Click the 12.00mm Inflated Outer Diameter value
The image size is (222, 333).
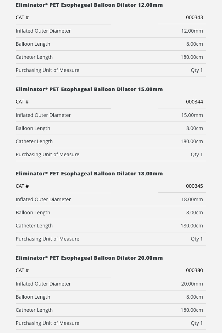(x=192, y=31)
